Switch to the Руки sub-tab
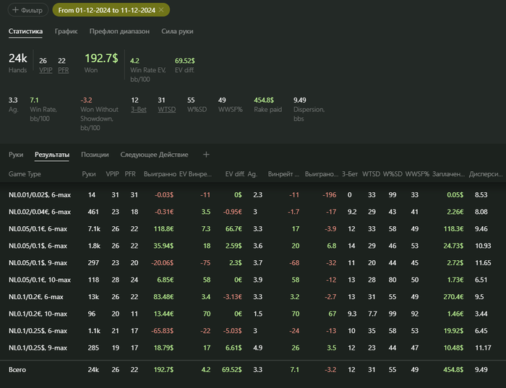 16,155
